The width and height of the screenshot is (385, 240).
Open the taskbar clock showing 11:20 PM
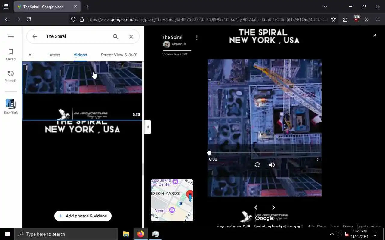coord(359,234)
